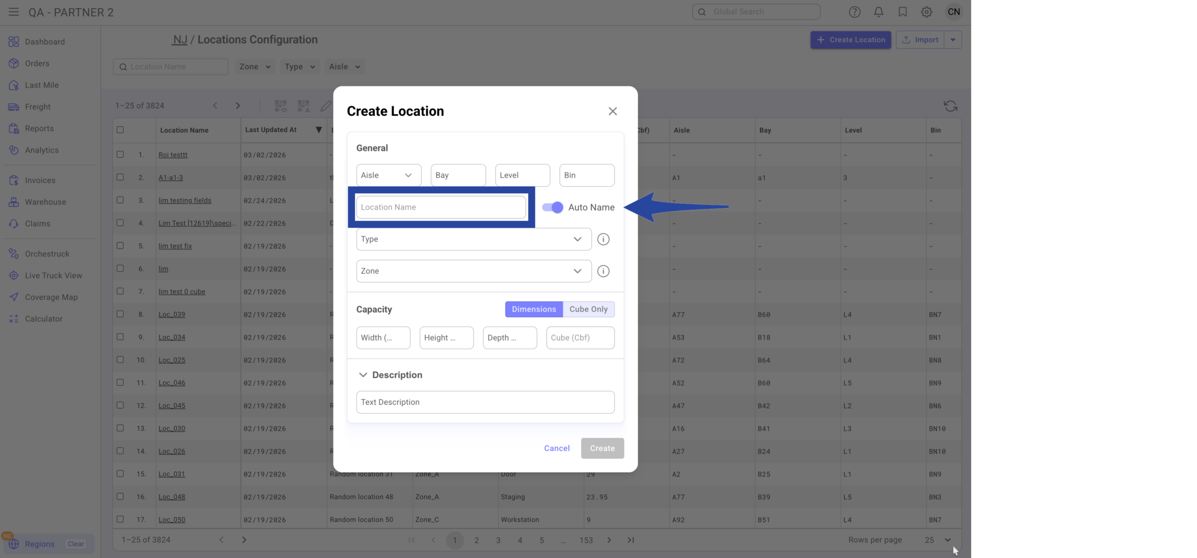Open settings gear icon
This screenshot has width=1197, height=558.
point(926,12)
